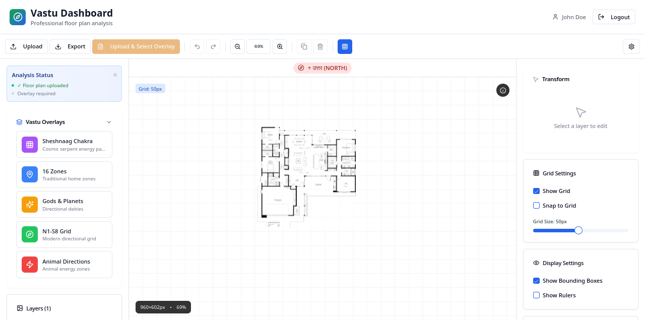Click the zoom in magnifier icon
The width and height of the screenshot is (645, 320).
[x=280, y=46]
